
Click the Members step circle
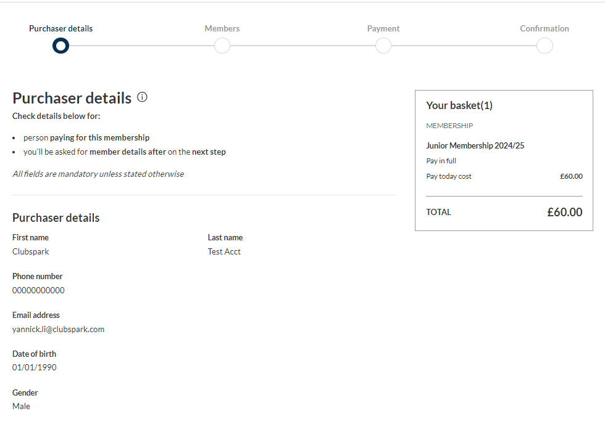point(222,46)
